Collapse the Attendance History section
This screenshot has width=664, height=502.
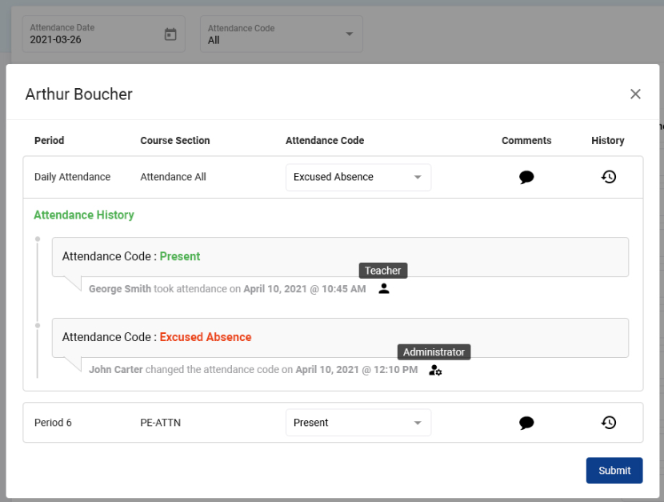[x=84, y=215]
